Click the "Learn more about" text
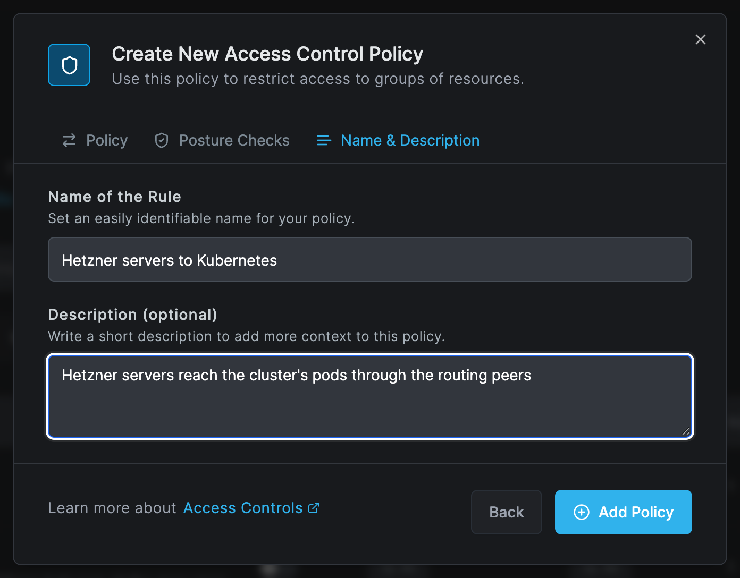The image size is (740, 578). coord(112,508)
